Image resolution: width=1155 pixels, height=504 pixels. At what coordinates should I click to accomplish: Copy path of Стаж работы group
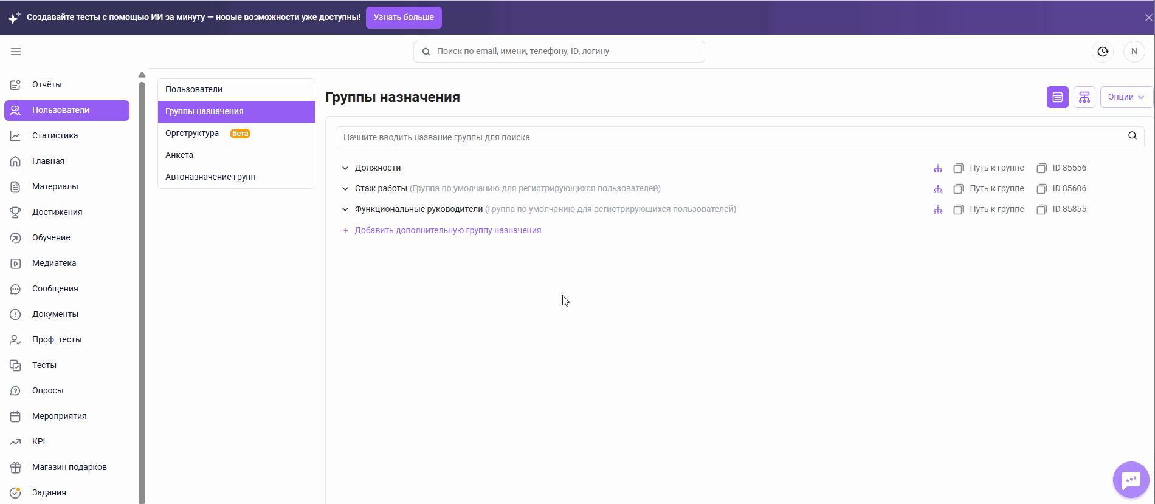click(x=959, y=189)
